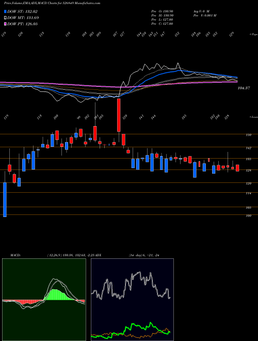Select the 'DOW MT: 131.69' legend text
258x341 pixels.
tap(23, 18)
